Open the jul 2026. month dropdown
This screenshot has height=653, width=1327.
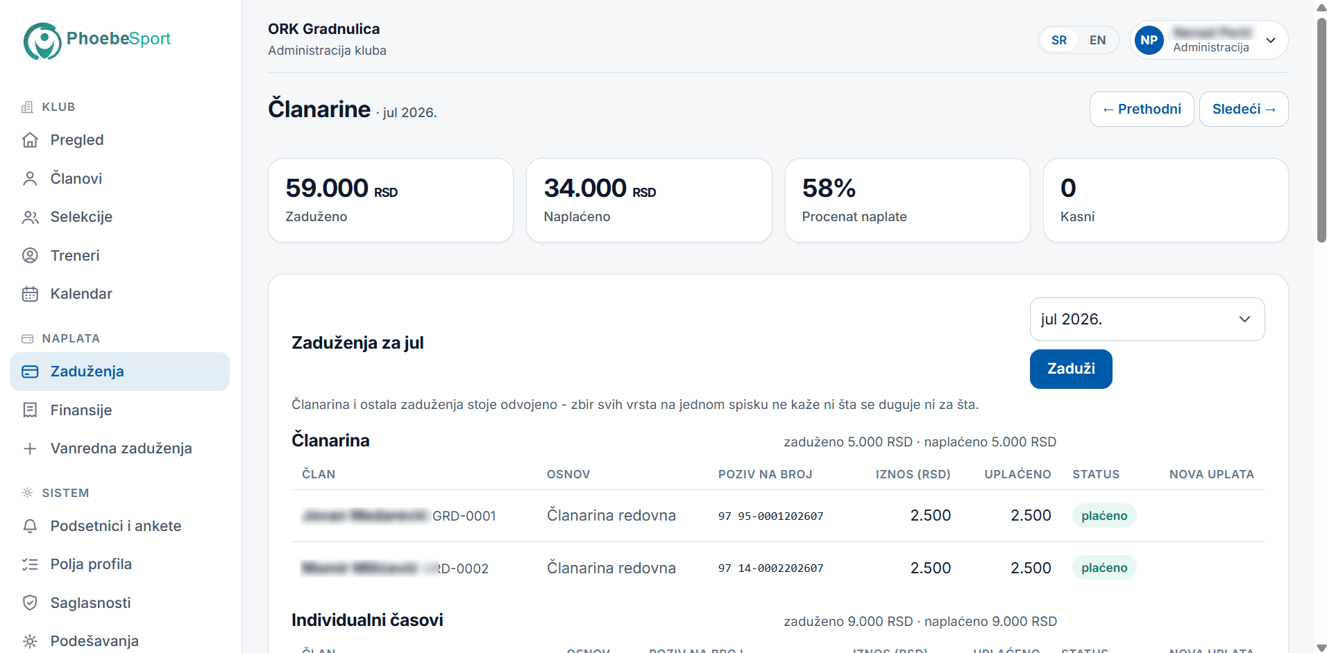tap(1147, 320)
